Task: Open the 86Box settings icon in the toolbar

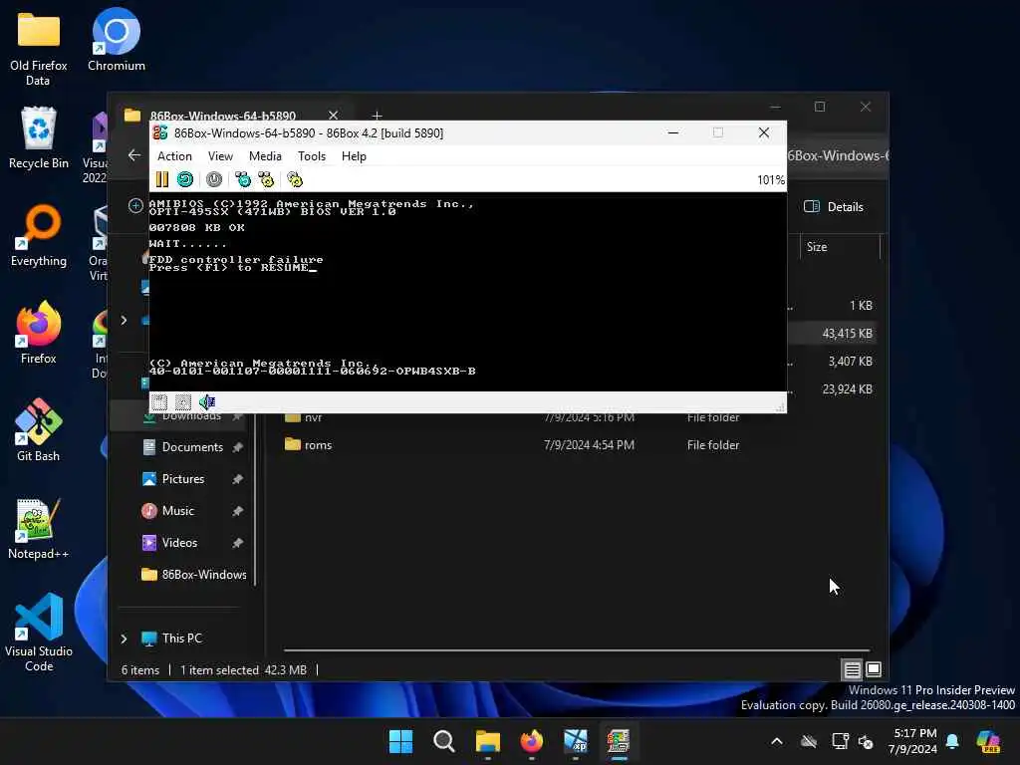Action: point(295,179)
